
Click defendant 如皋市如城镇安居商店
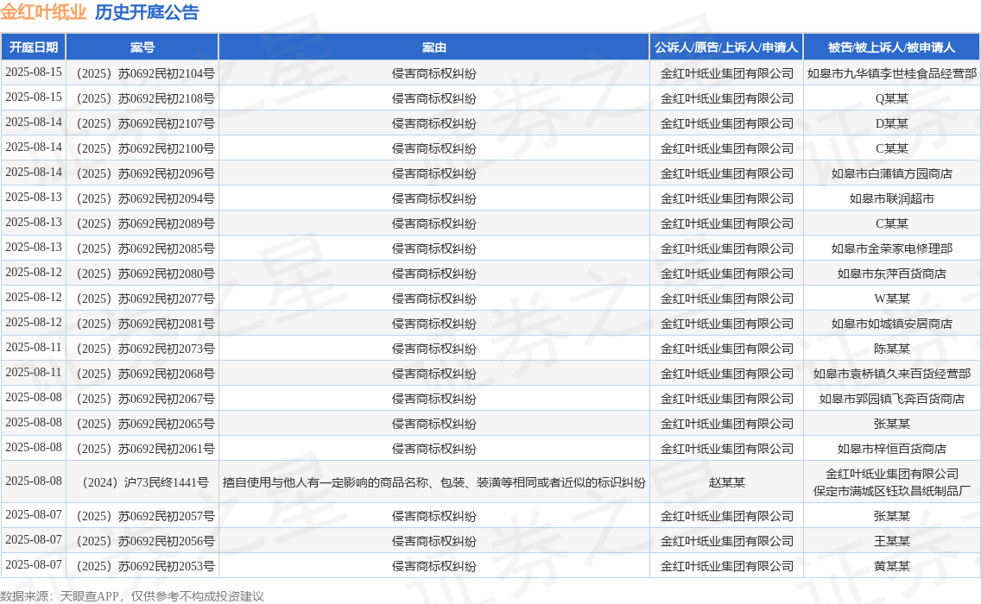[x=891, y=324]
